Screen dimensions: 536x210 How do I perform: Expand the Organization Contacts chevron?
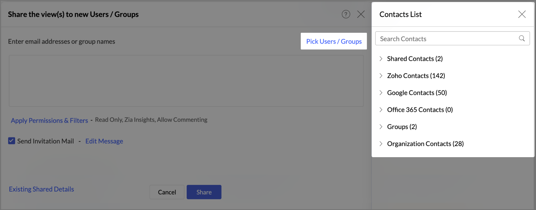pos(381,144)
